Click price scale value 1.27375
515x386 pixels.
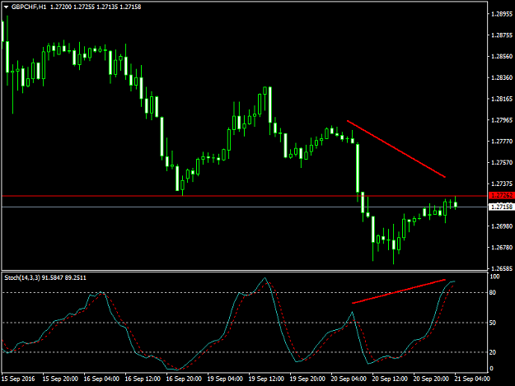click(x=502, y=184)
